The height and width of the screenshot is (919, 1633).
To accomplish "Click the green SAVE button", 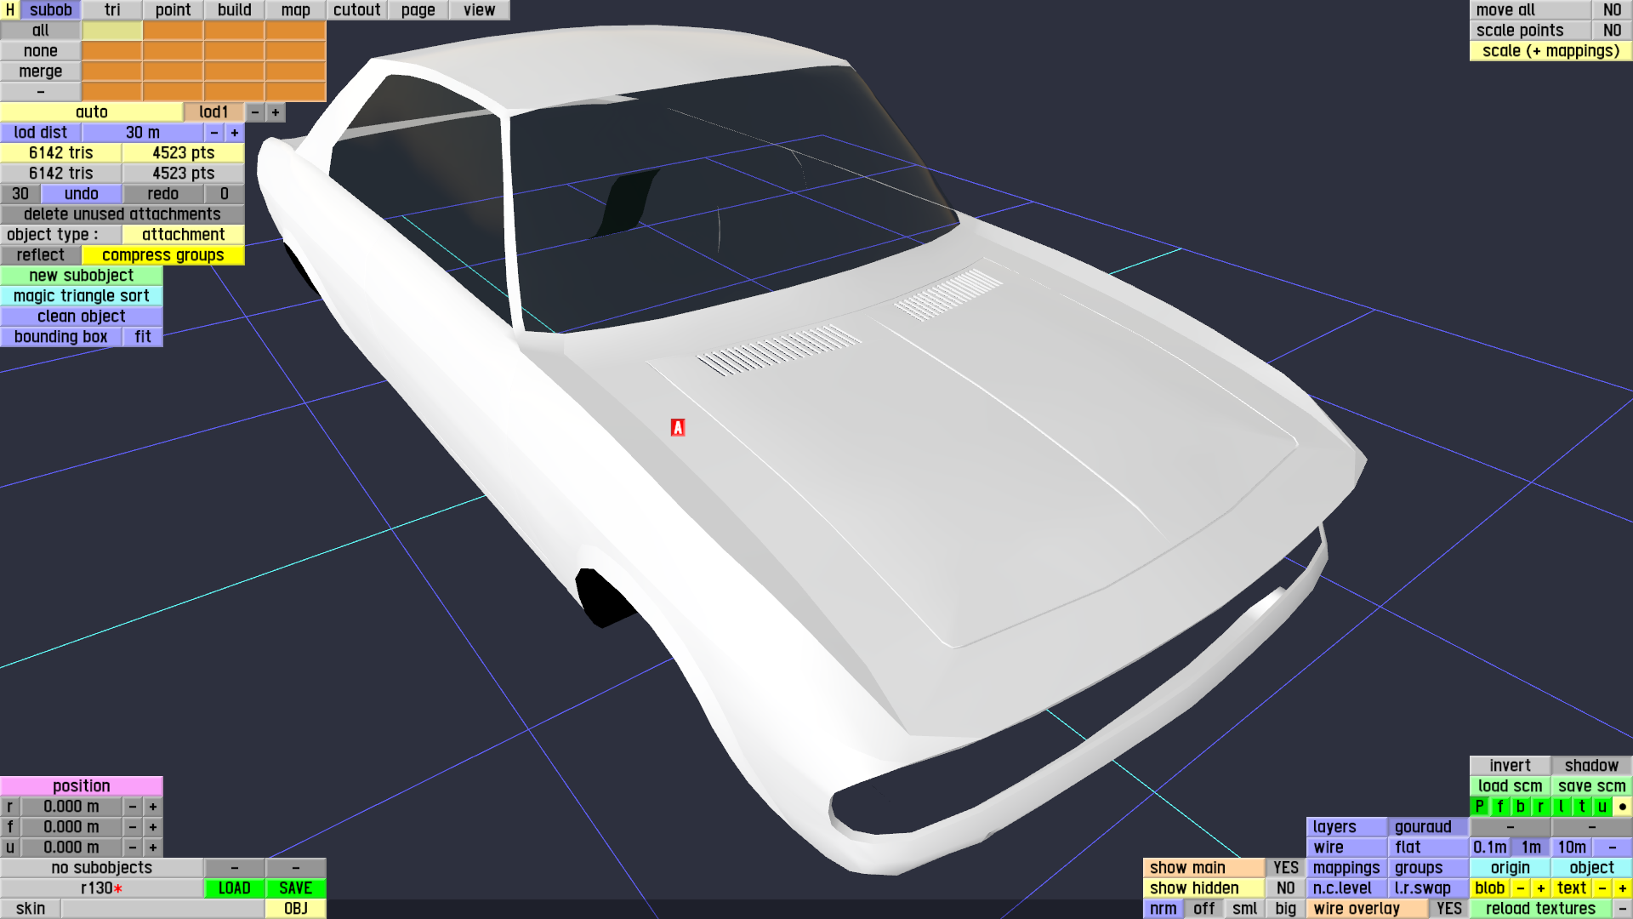I will (x=295, y=888).
